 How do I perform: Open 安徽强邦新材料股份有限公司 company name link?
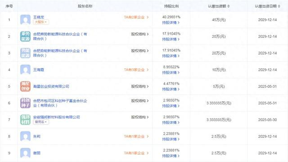pos(57,117)
